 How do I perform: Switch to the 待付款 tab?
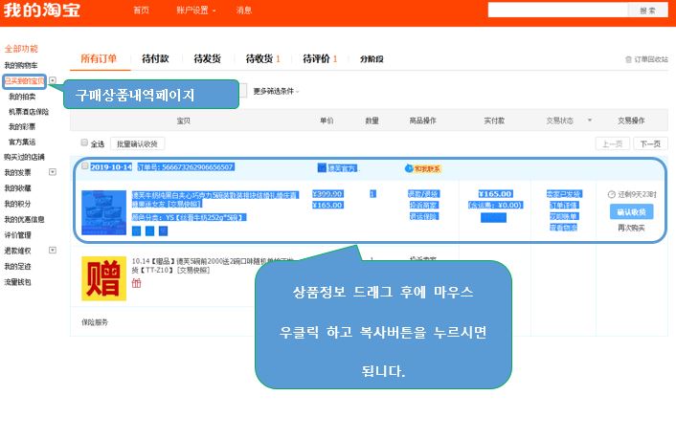click(x=155, y=58)
